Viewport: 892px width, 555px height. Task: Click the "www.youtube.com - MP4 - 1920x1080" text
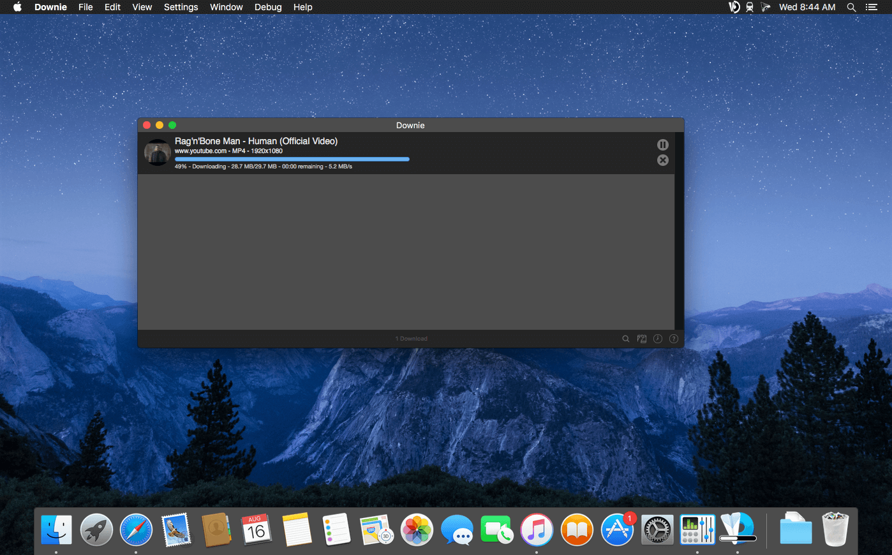click(x=228, y=151)
